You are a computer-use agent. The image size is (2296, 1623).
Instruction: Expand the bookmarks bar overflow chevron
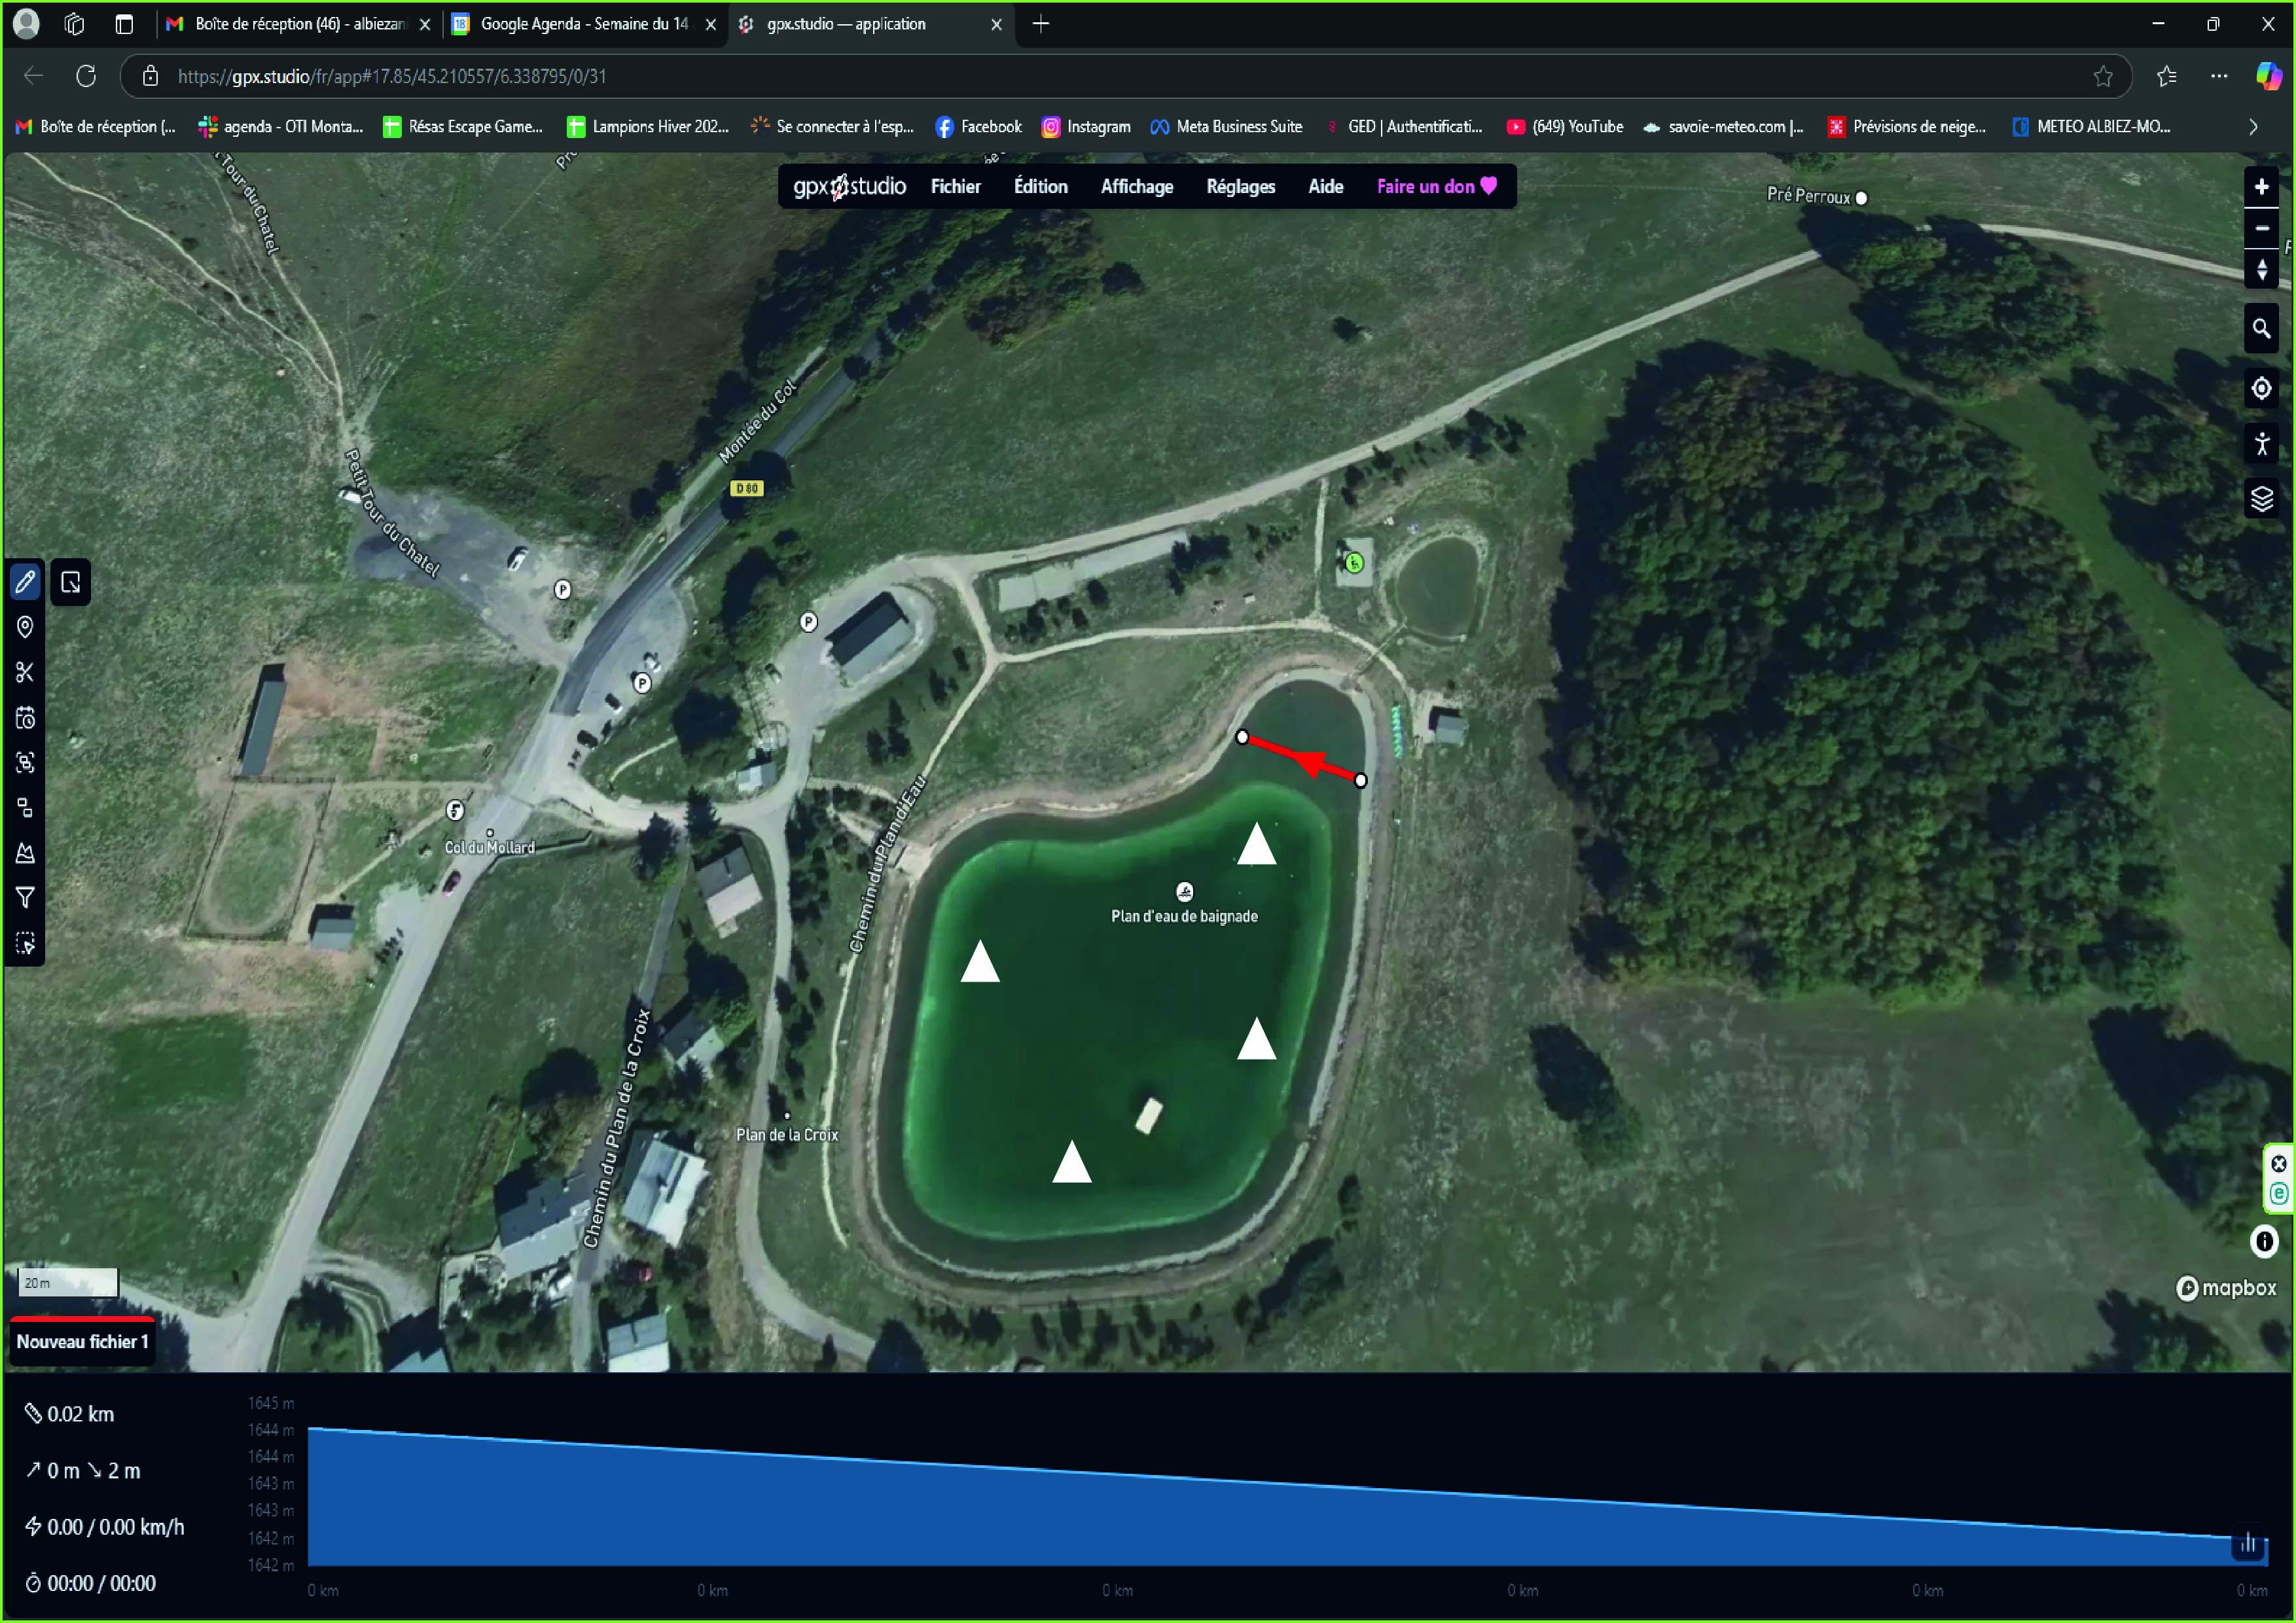[2253, 126]
